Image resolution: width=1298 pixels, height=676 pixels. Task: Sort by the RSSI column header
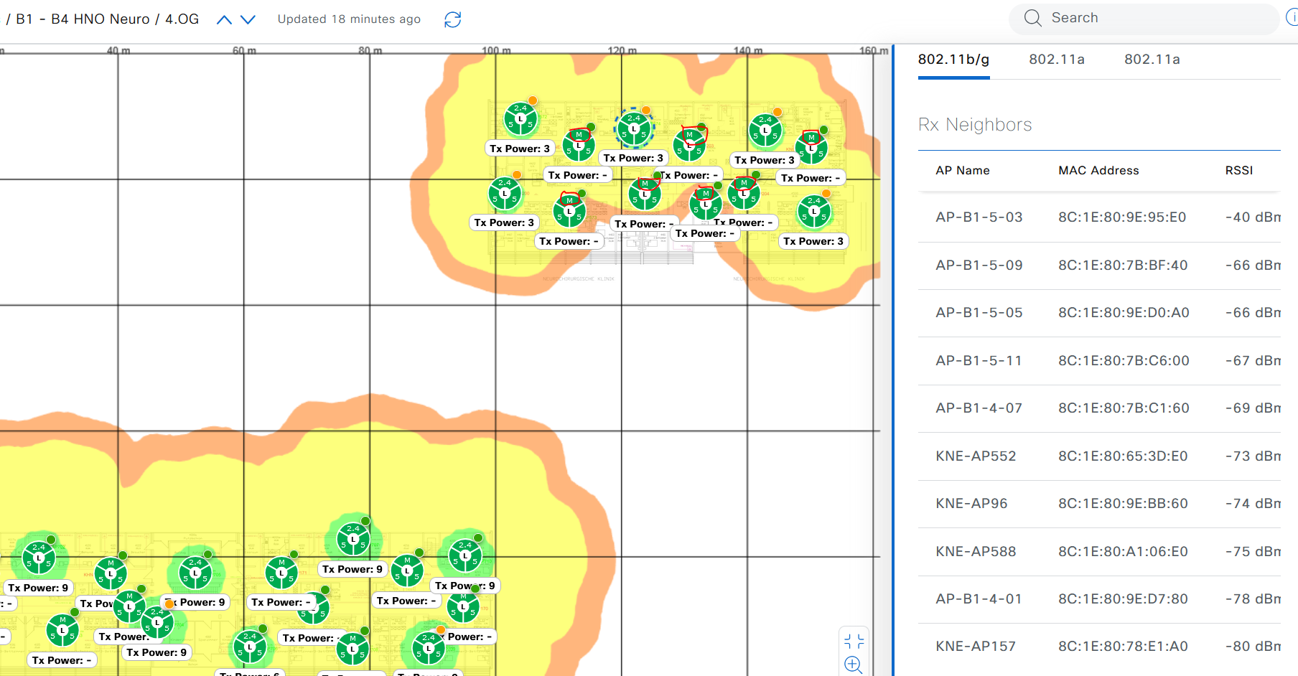point(1238,171)
